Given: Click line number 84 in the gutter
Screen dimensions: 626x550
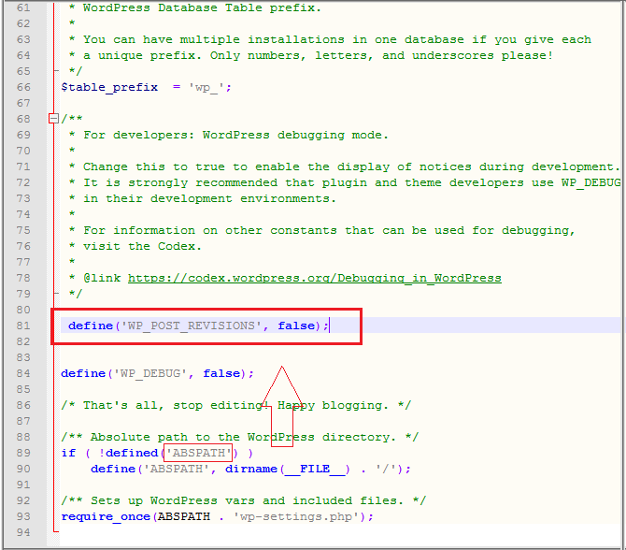Looking at the screenshot, I should click(23, 373).
